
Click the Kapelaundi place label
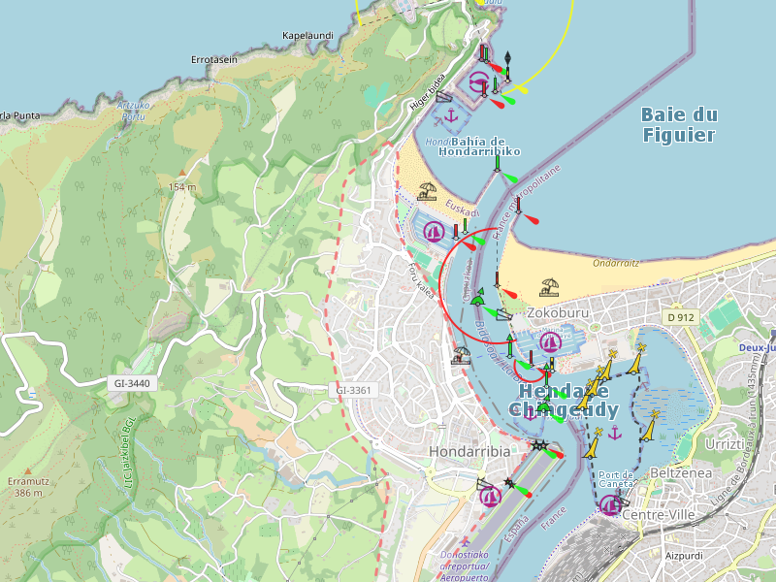coord(307,36)
